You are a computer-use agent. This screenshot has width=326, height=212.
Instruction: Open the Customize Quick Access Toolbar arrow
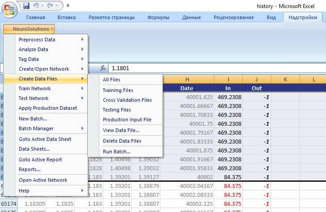tap(68, 6)
